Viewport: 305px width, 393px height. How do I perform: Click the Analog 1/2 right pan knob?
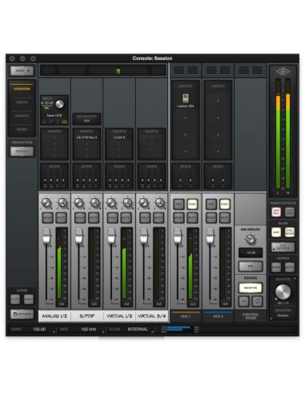[62, 203]
